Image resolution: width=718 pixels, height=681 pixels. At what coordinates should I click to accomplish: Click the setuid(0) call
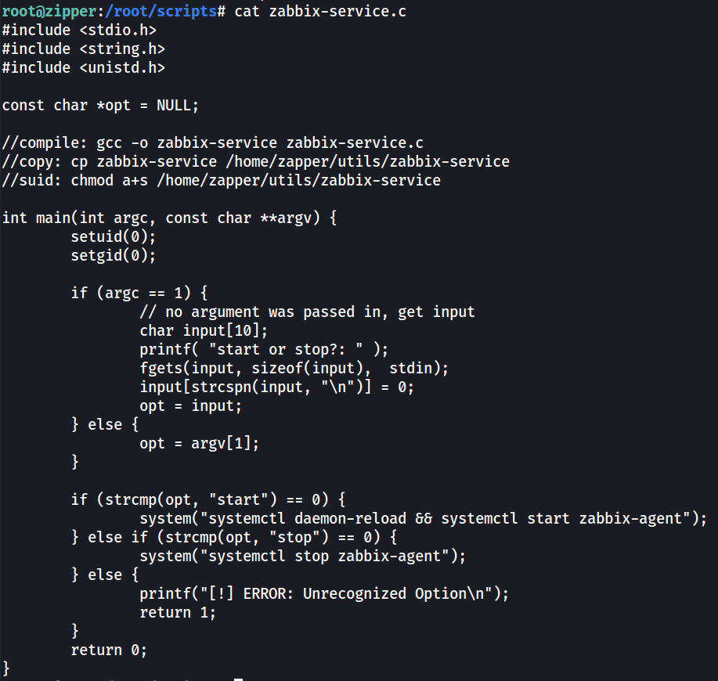click(113, 236)
